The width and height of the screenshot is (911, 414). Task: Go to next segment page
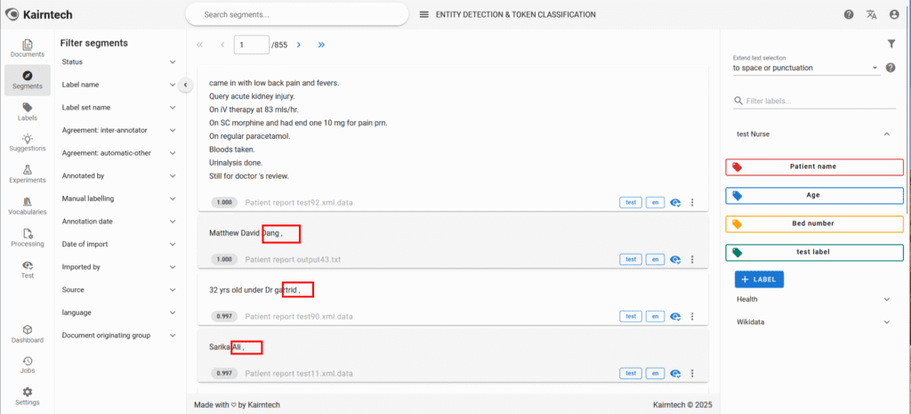[298, 44]
